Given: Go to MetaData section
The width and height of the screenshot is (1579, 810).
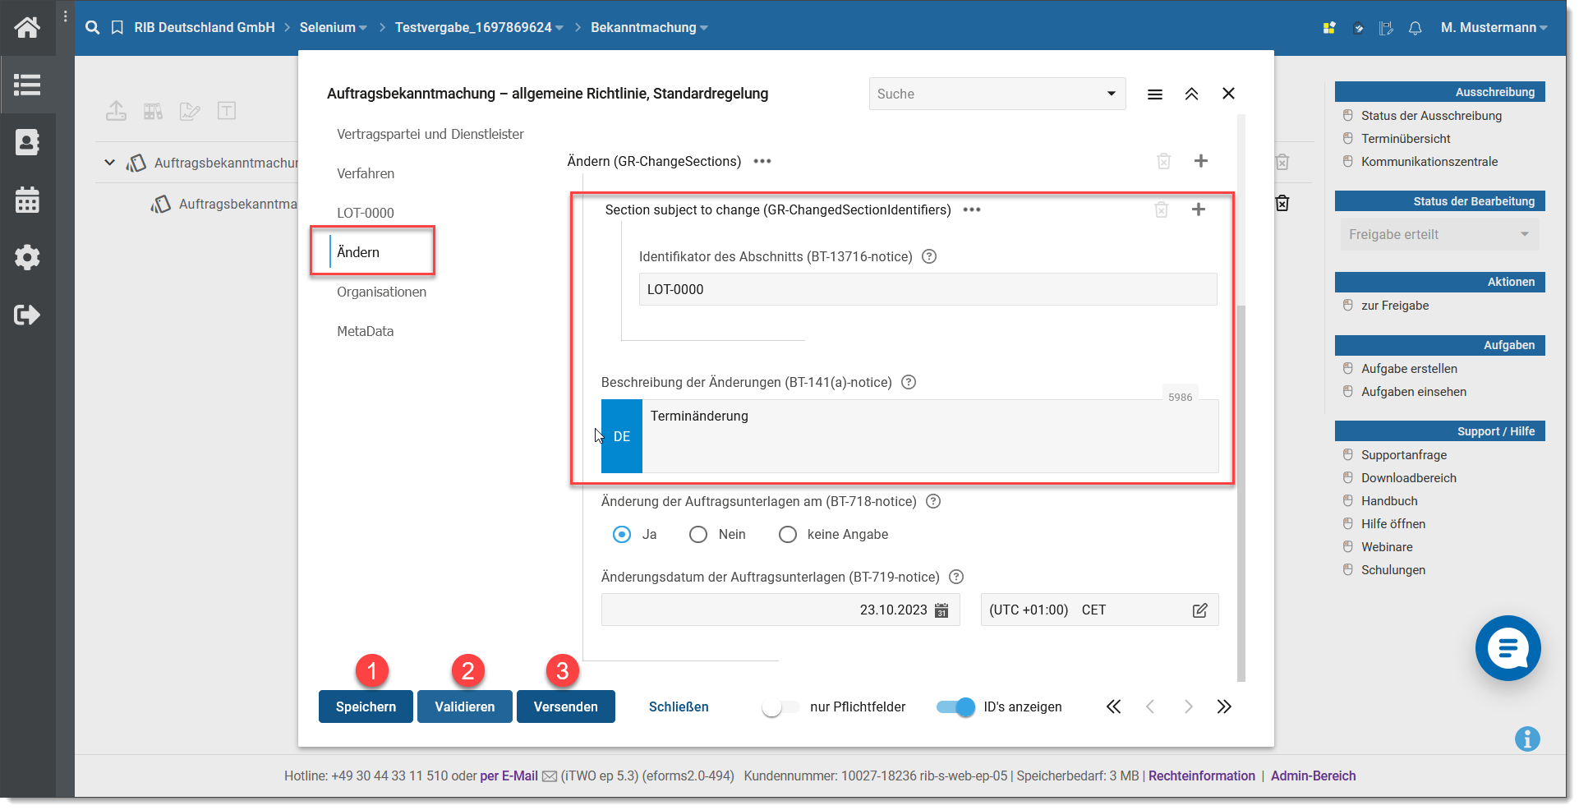Looking at the screenshot, I should (x=366, y=331).
